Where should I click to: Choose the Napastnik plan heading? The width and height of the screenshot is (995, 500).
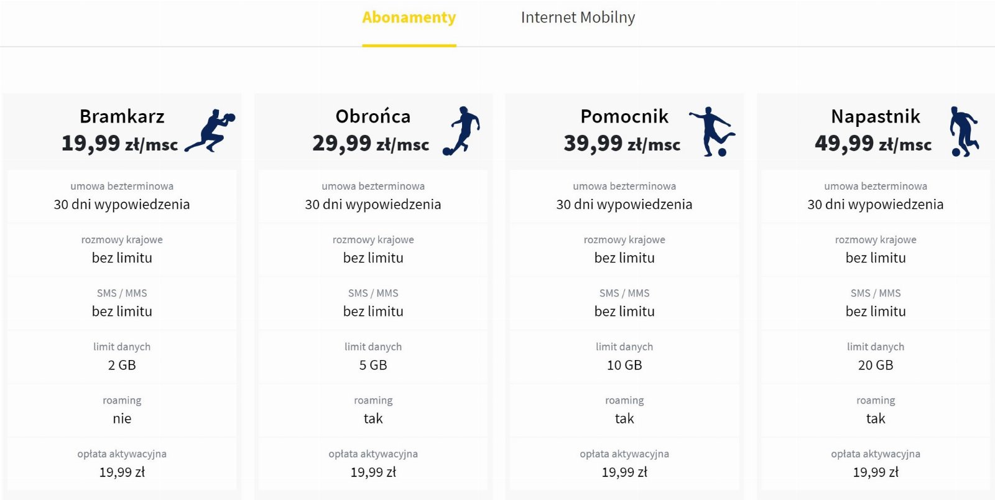coord(876,116)
